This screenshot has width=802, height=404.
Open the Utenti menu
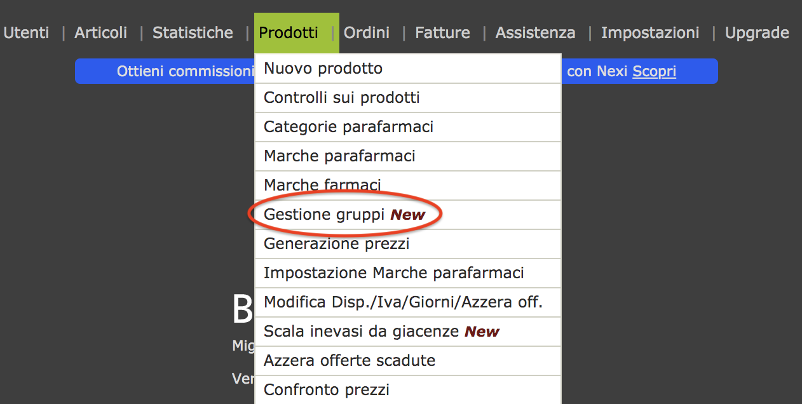click(x=26, y=32)
